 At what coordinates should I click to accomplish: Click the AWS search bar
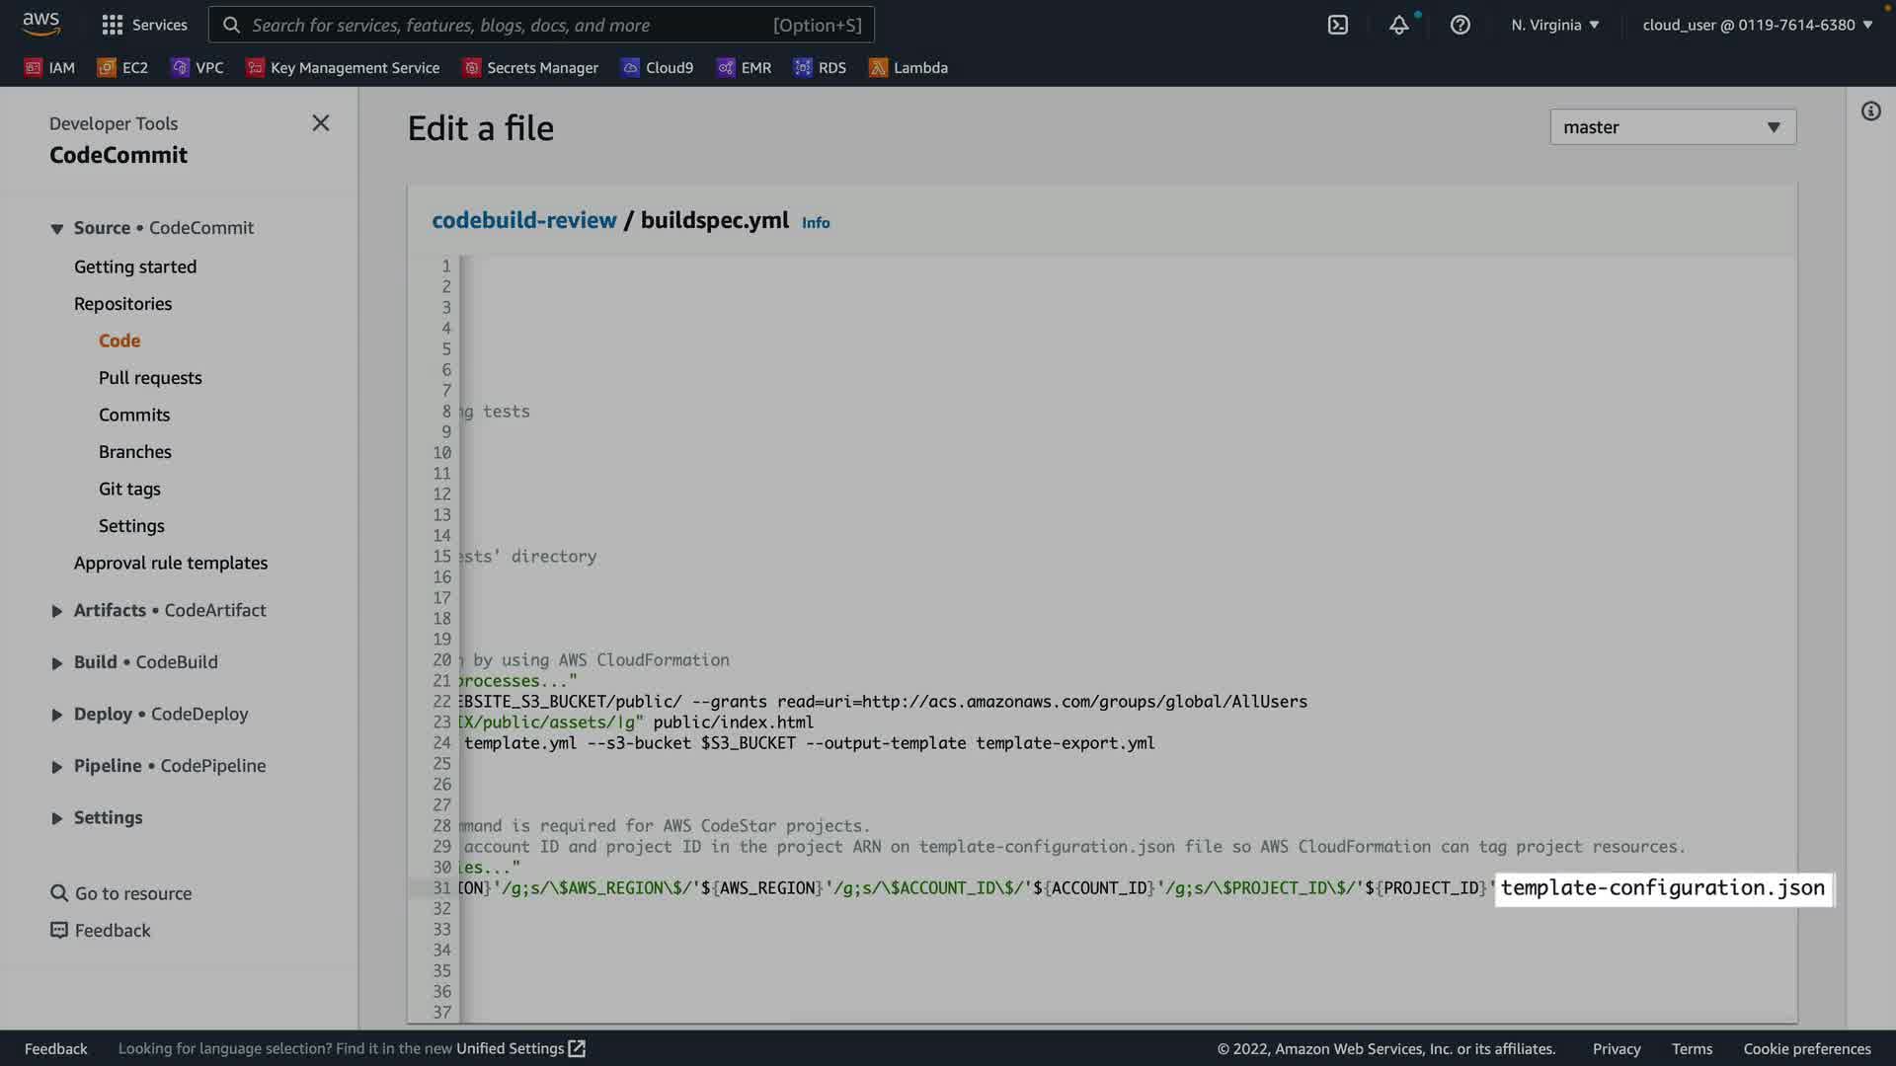coord(541,25)
